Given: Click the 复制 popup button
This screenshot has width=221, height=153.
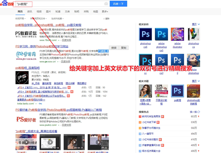Looking at the screenshot, I should tap(123, 48).
